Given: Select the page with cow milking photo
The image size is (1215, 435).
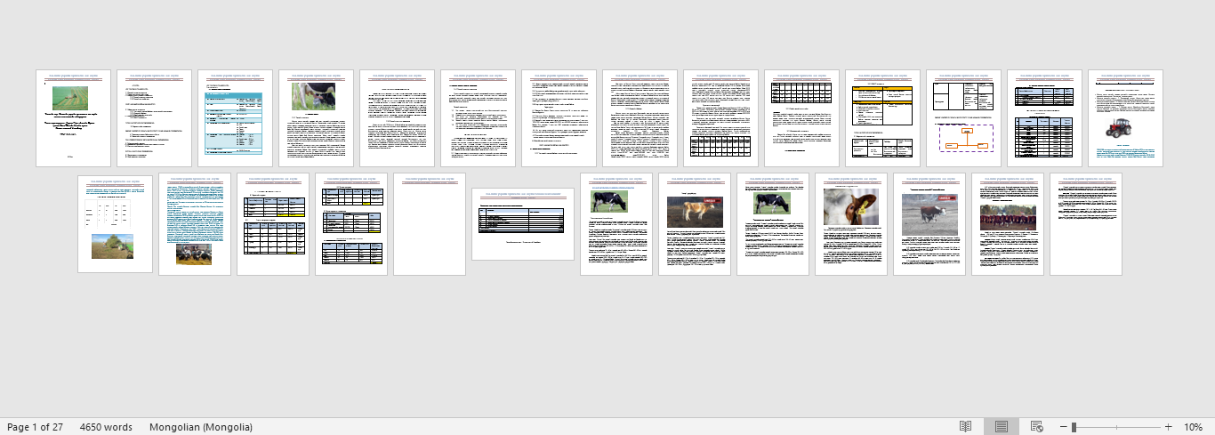Looking at the screenshot, I should 316,118.
